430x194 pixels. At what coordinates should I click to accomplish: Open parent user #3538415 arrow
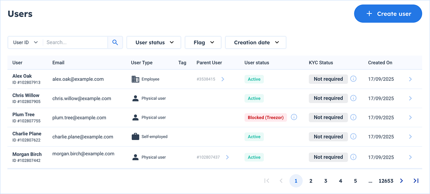click(223, 79)
